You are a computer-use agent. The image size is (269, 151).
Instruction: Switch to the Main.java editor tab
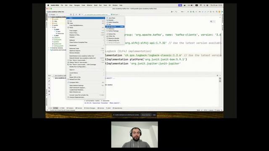[115, 15]
